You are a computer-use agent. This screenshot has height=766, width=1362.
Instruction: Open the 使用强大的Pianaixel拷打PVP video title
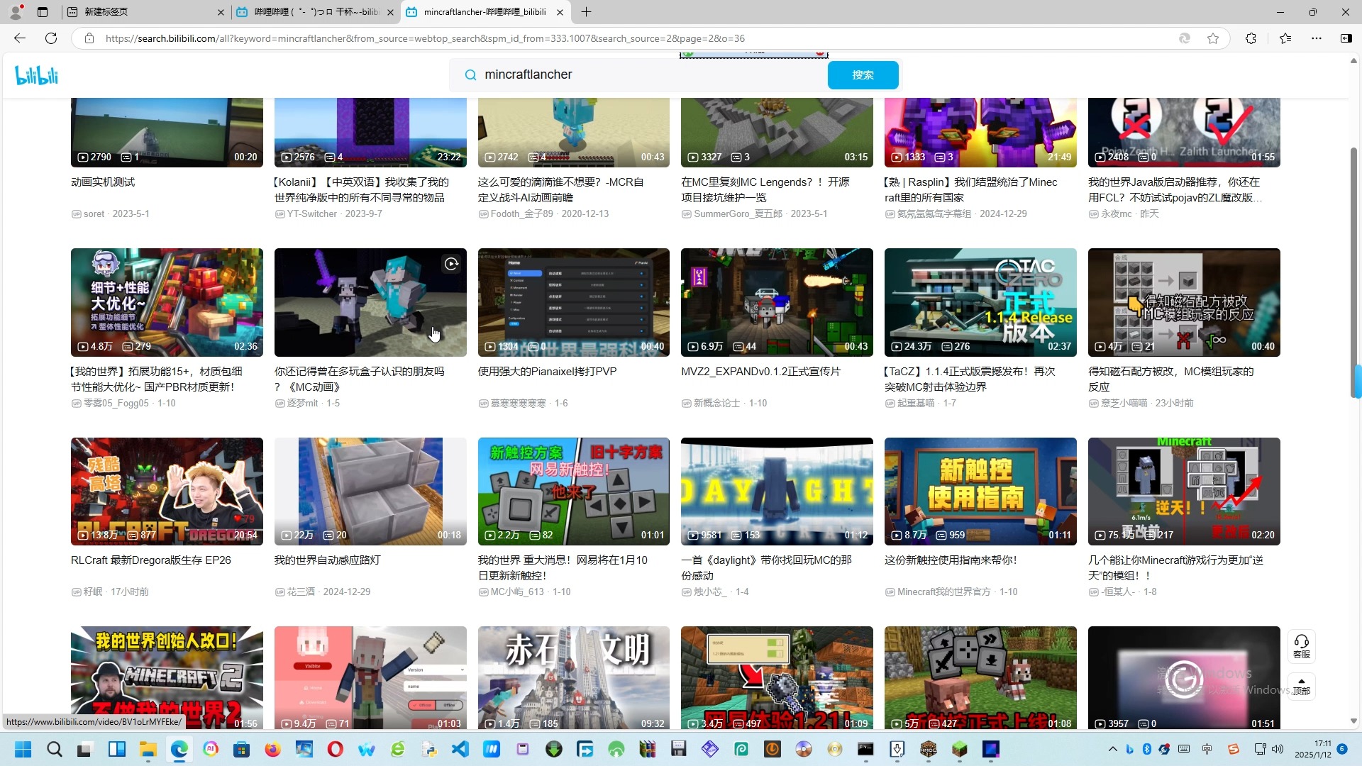click(x=547, y=372)
